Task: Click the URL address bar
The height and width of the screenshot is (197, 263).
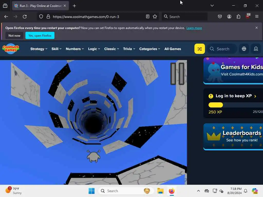Action: click(98, 17)
